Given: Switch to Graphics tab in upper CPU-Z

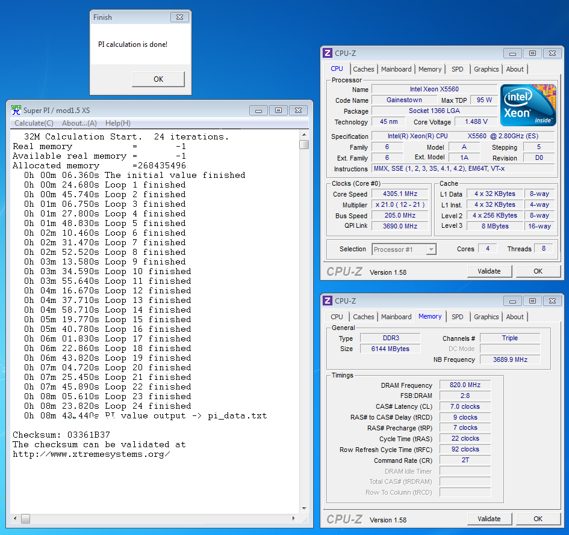Looking at the screenshot, I should [486, 69].
